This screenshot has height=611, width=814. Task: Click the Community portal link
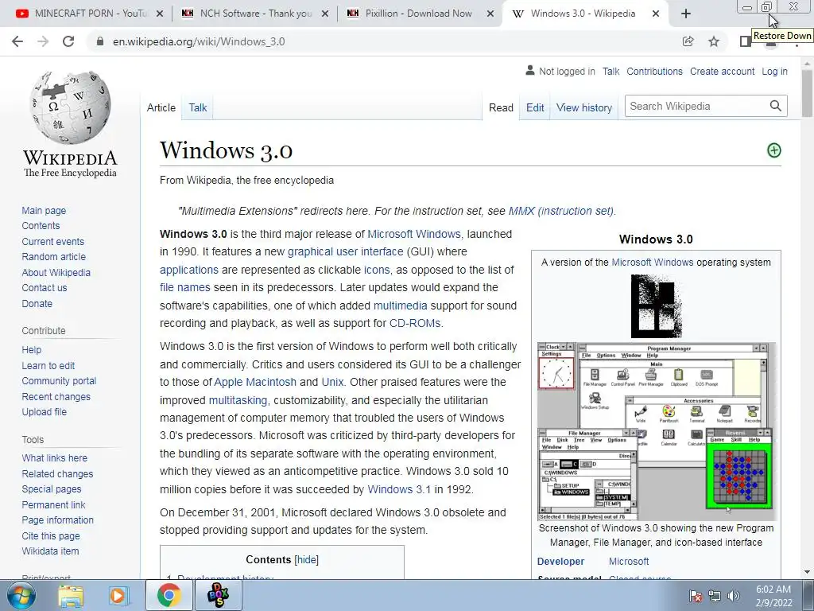click(x=59, y=381)
